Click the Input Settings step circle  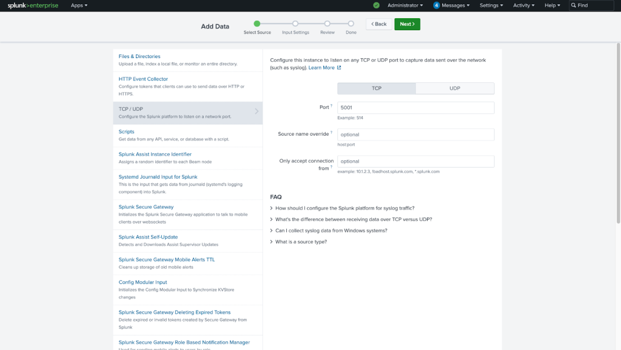click(x=295, y=24)
